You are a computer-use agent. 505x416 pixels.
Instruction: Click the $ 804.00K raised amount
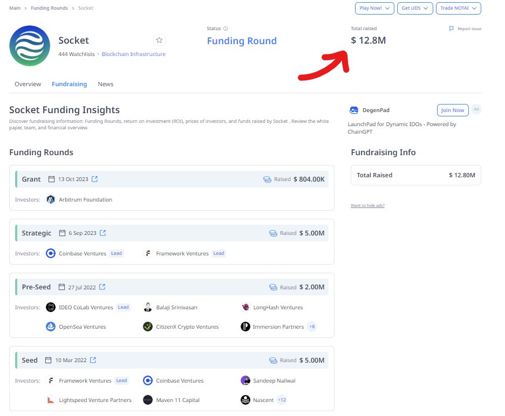[309, 179]
